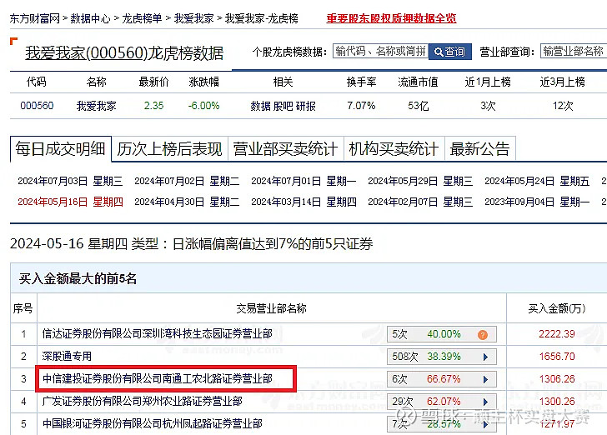Open 我爱我家 name link in table
The image size is (607, 435).
click(97, 106)
